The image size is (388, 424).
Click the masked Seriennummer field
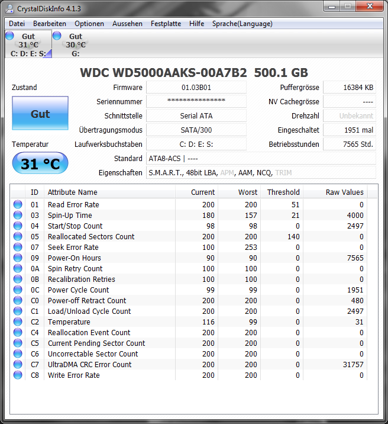coord(196,101)
